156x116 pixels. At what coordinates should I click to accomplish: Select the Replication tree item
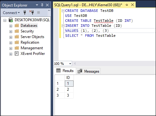tap(30, 42)
